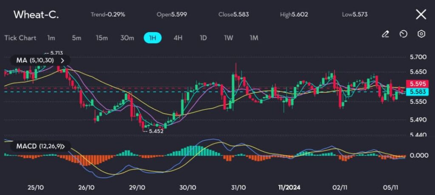Click the blue 5.583 current price tag
Image resolution: width=435 pixels, height=195 pixels.
click(414, 91)
